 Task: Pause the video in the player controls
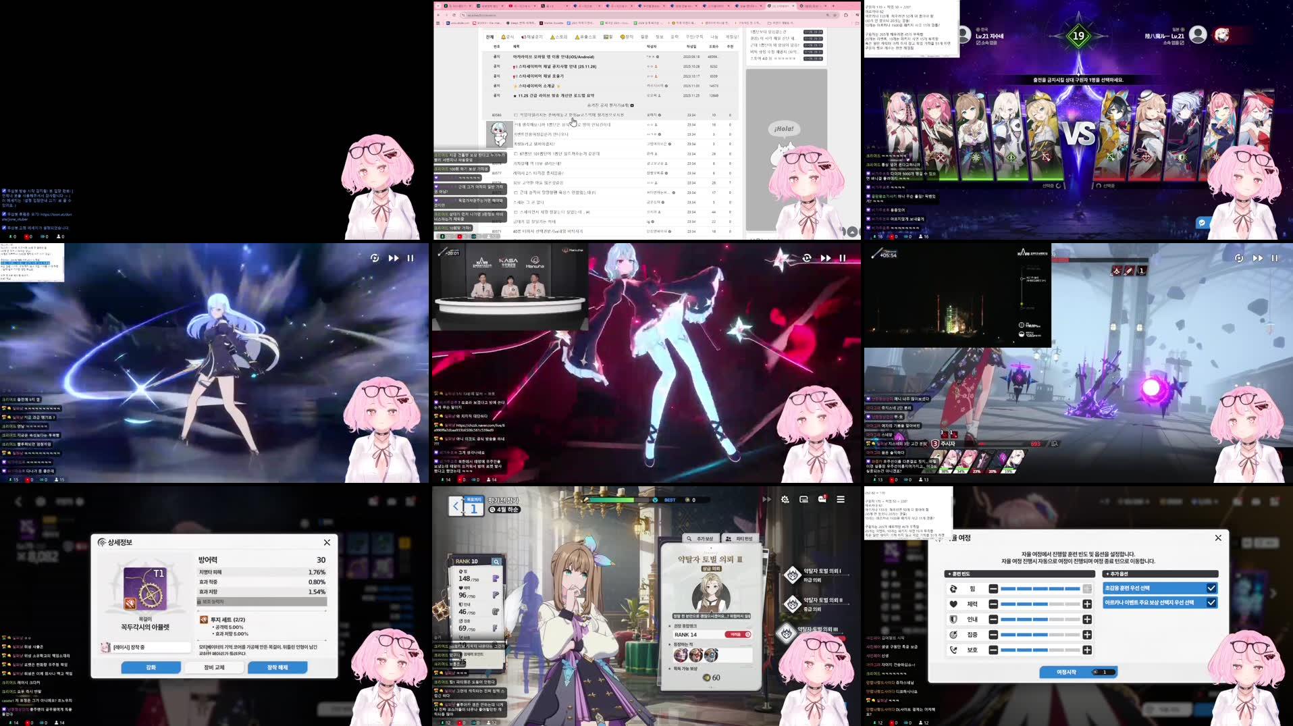point(842,257)
